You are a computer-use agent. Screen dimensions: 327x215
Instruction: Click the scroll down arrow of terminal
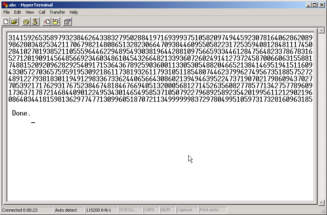[x=320, y=202]
